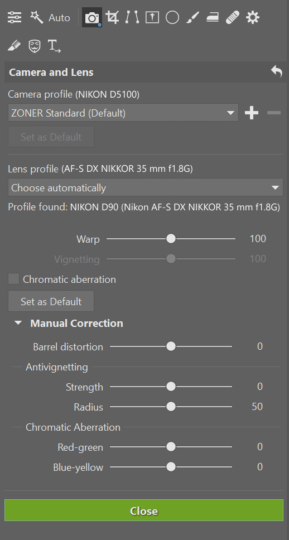Select the Gradient filter tool
The height and width of the screenshot is (540, 289).
(x=213, y=17)
